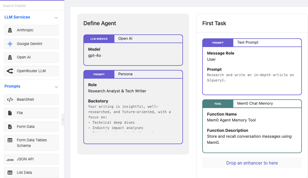Click the Form Data Tables Schema icon
The width and height of the screenshot is (308, 178).
pos(10,140)
